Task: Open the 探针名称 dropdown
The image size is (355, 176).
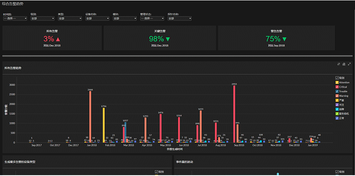Action: (x=180, y=19)
